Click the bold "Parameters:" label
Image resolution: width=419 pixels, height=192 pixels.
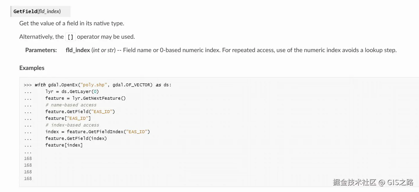coord(41,50)
